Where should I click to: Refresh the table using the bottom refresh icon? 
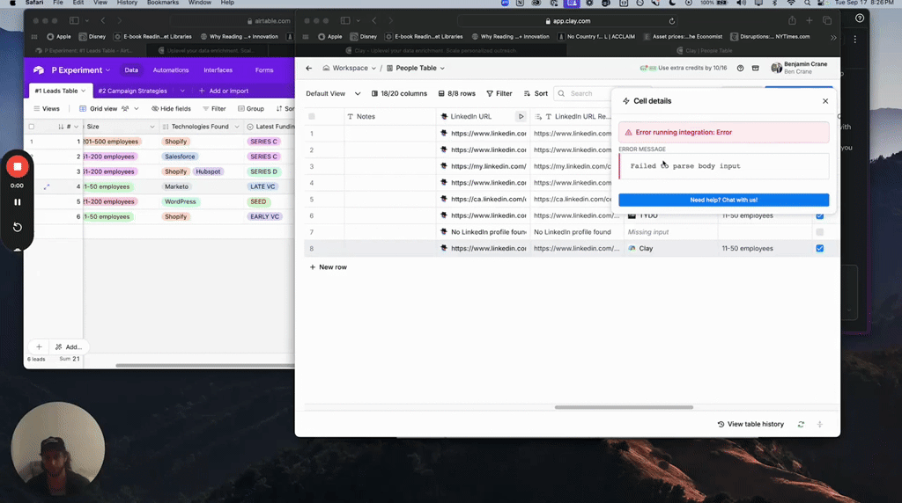point(801,424)
